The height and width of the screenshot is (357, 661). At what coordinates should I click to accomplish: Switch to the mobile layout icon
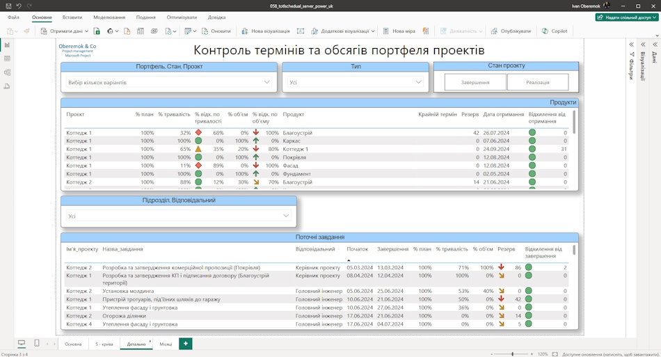click(x=37, y=344)
